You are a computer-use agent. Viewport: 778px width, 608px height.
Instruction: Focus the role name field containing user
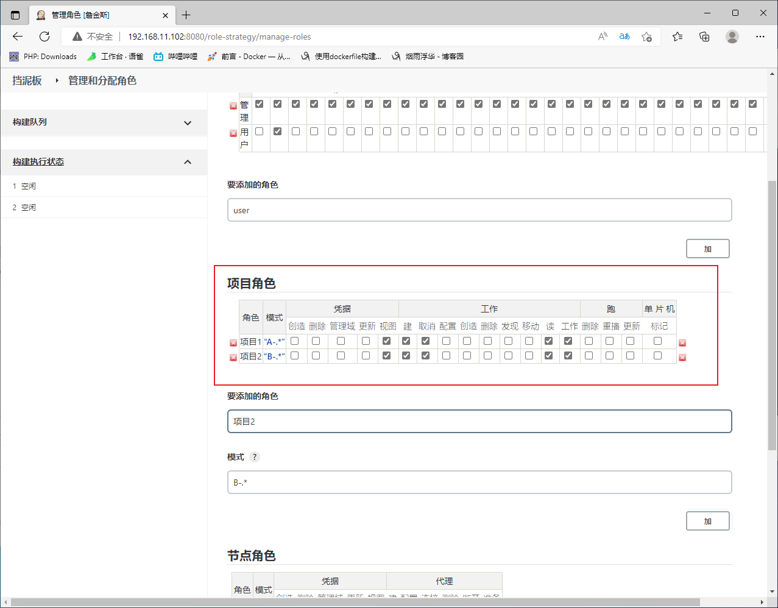coord(479,210)
